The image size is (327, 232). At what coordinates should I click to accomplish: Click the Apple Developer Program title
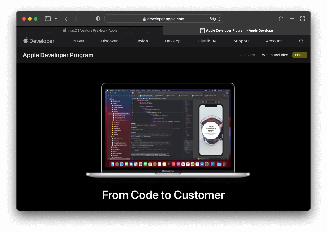click(x=58, y=55)
